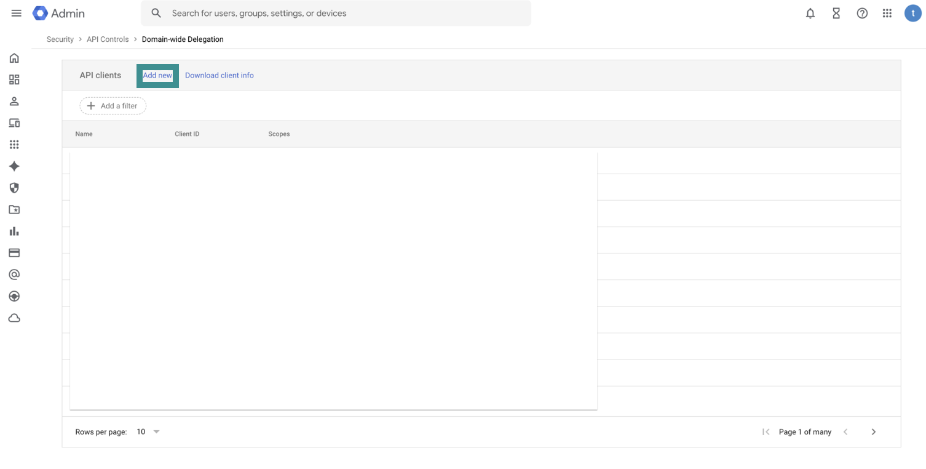The height and width of the screenshot is (469, 926).
Task: Open notifications with the bell icon
Action: [810, 13]
